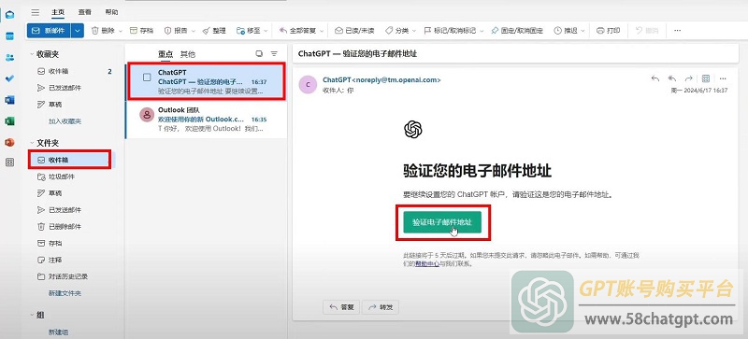Click the 标记/取消标记 flag button
Screen dimensions: 748x339
[x=450, y=31]
